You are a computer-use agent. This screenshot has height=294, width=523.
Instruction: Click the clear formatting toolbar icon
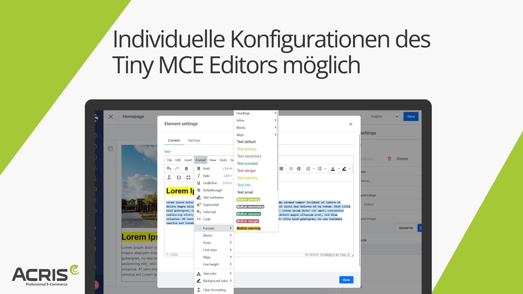click(169, 177)
